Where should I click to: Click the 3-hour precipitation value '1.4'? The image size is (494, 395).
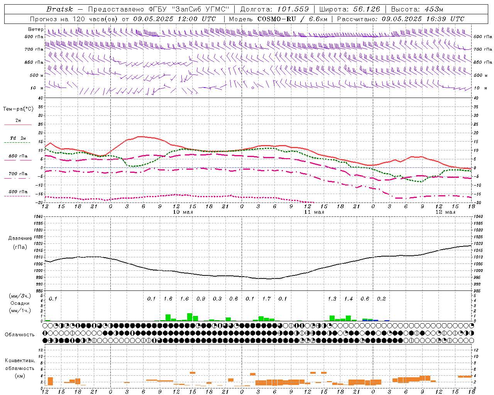pos(349,299)
